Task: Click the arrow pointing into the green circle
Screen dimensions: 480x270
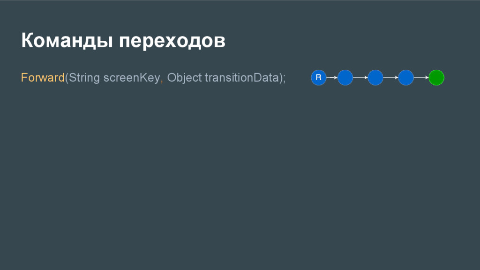Action: [x=421, y=77]
